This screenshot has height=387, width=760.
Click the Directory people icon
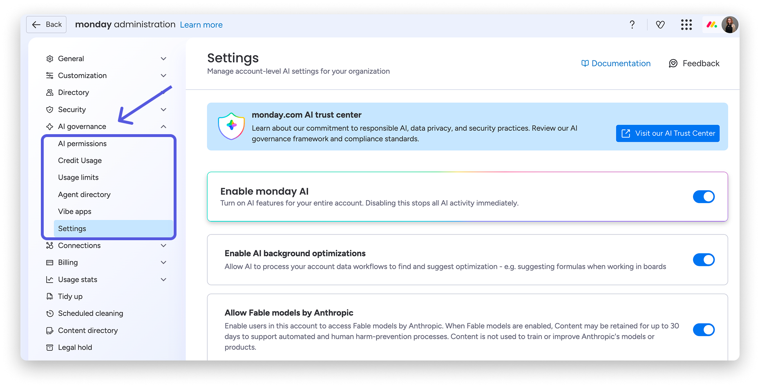50,93
